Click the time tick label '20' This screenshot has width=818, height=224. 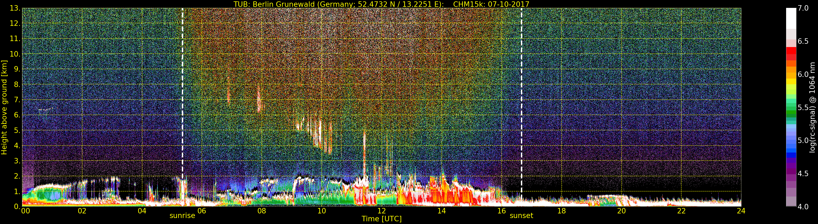tap(621, 211)
